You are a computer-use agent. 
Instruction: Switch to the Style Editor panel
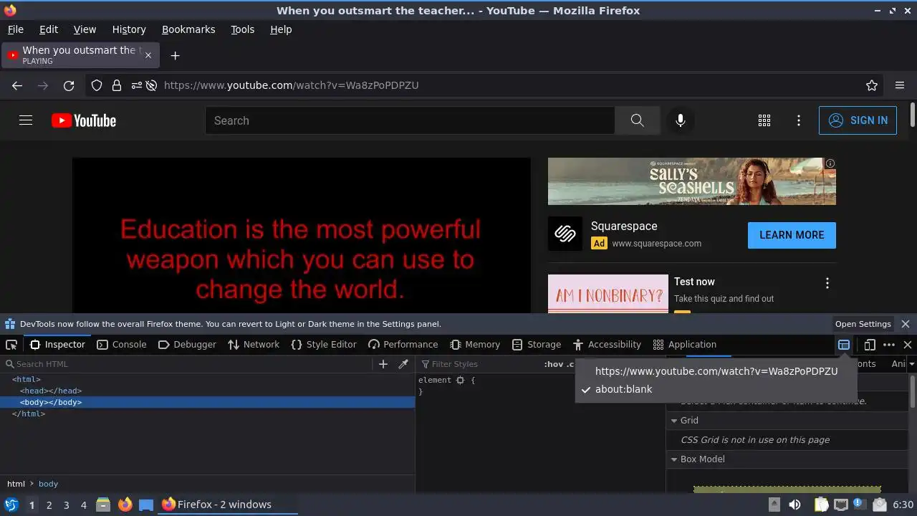tap(323, 345)
